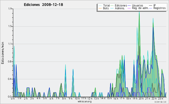Click the '3 h' x-axis label
The image size is (169, 104).
point(32,98)
